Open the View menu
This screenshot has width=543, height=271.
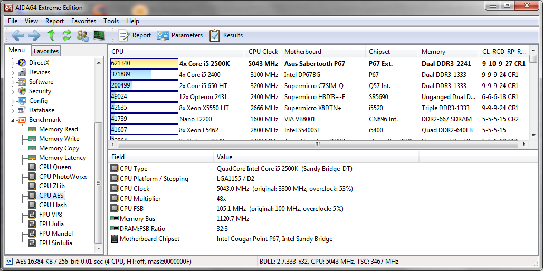pyautogui.click(x=32, y=21)
